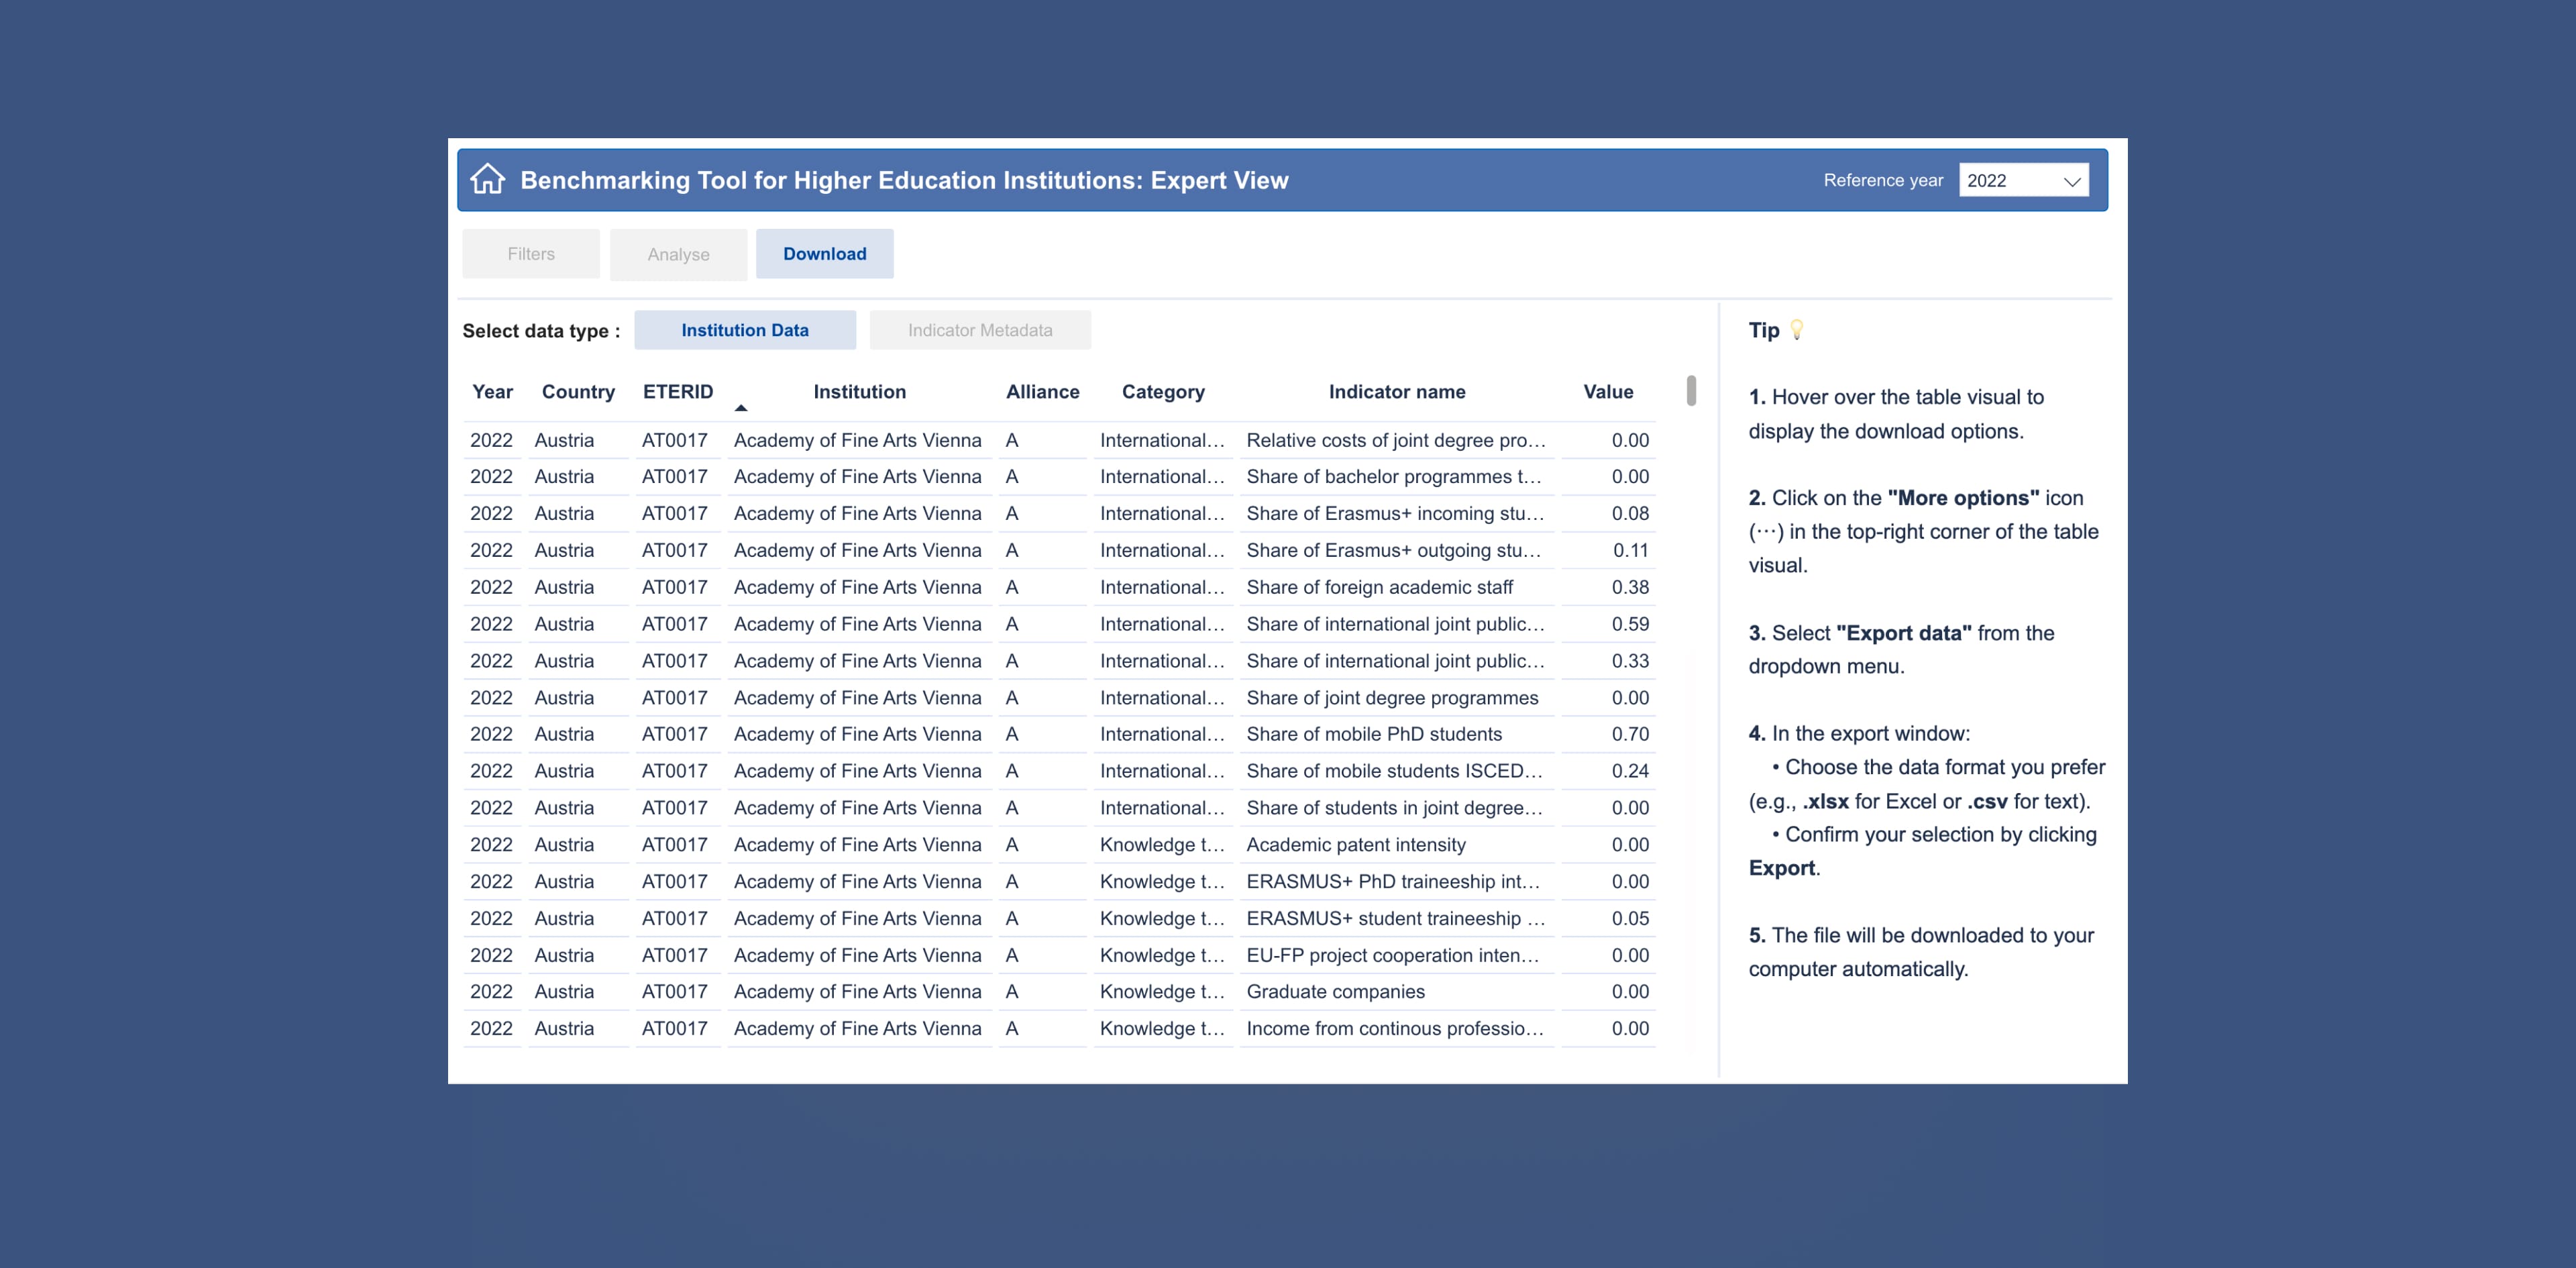Select Indicator Metadata data type
This screenshot has width=2576, height=1268.
click(x=979, y=330)
